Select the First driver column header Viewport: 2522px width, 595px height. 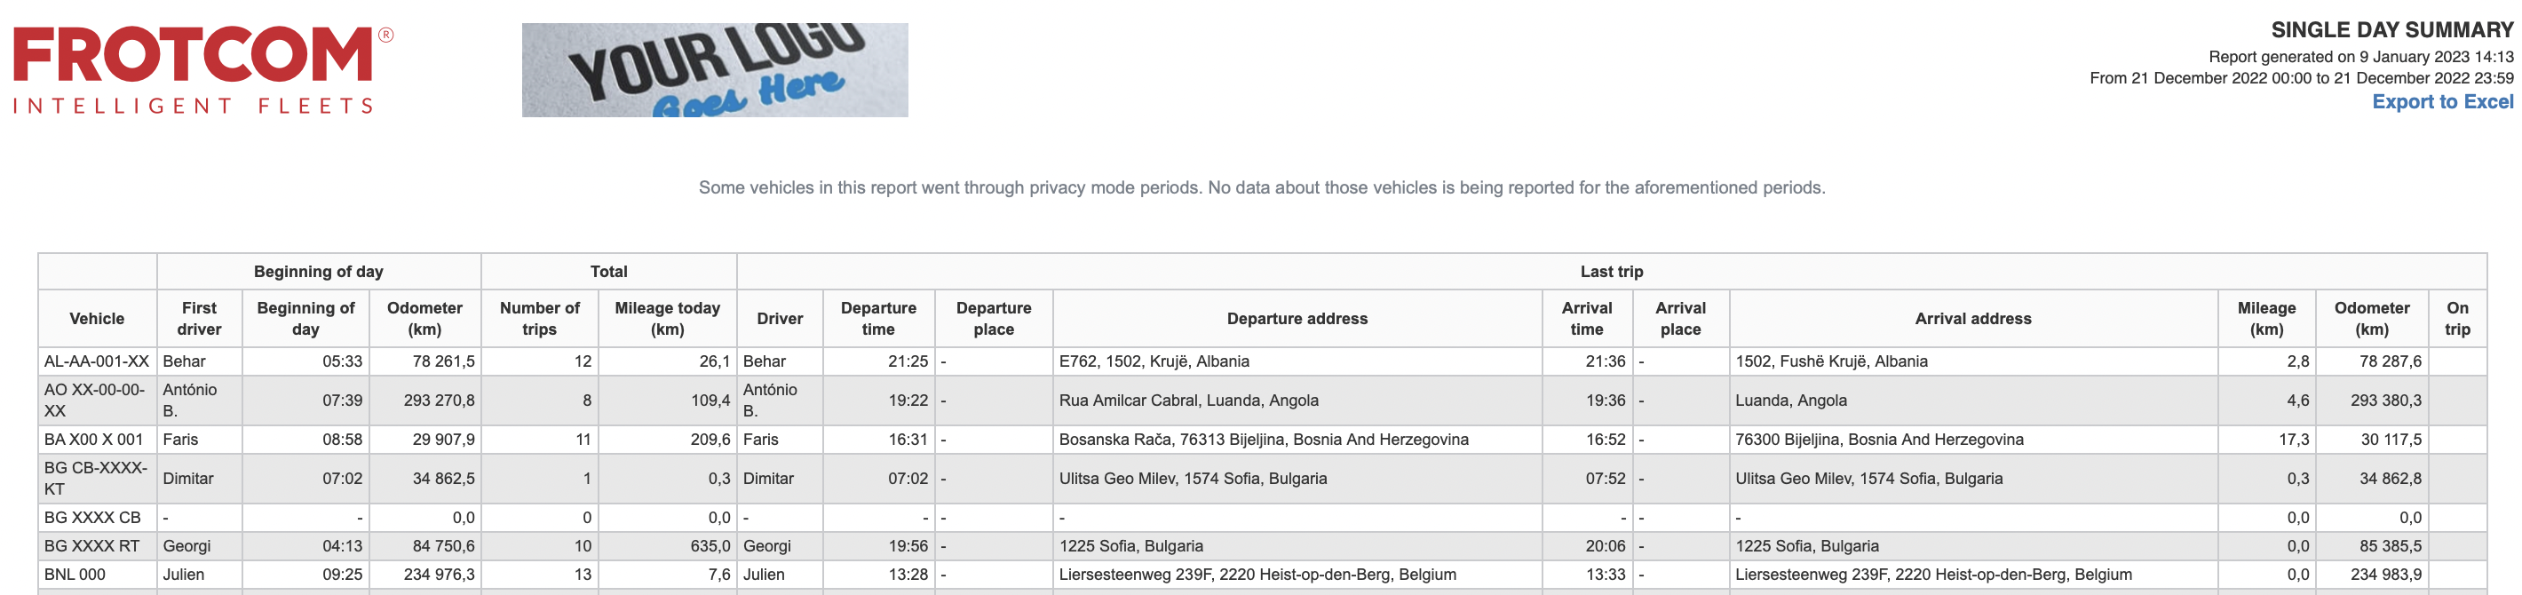pyautogui.click(x=199, y=318)
